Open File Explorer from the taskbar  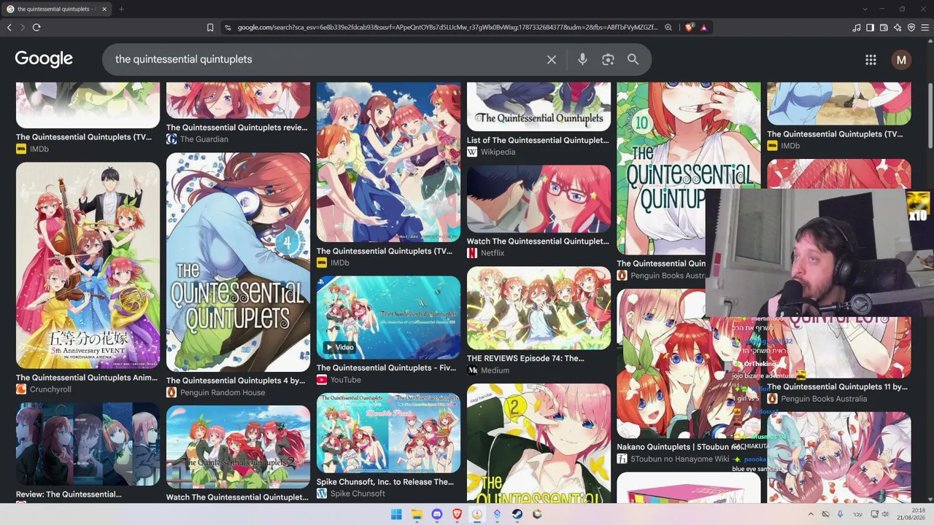(x=417, y=514)
